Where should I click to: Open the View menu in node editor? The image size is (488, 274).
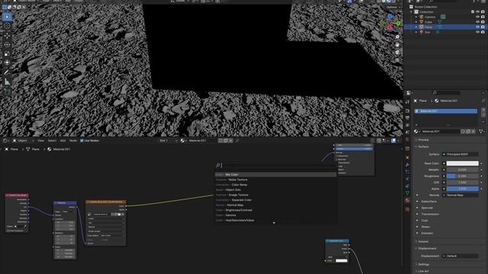pos(40,140)
